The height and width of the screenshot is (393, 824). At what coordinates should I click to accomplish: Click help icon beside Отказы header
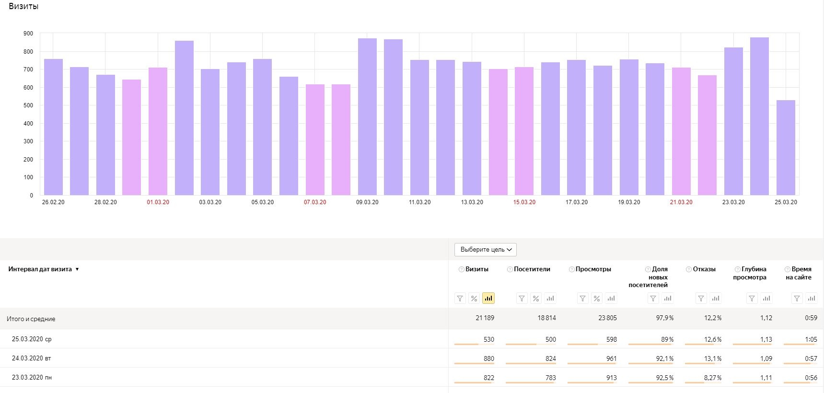(689, 269)
